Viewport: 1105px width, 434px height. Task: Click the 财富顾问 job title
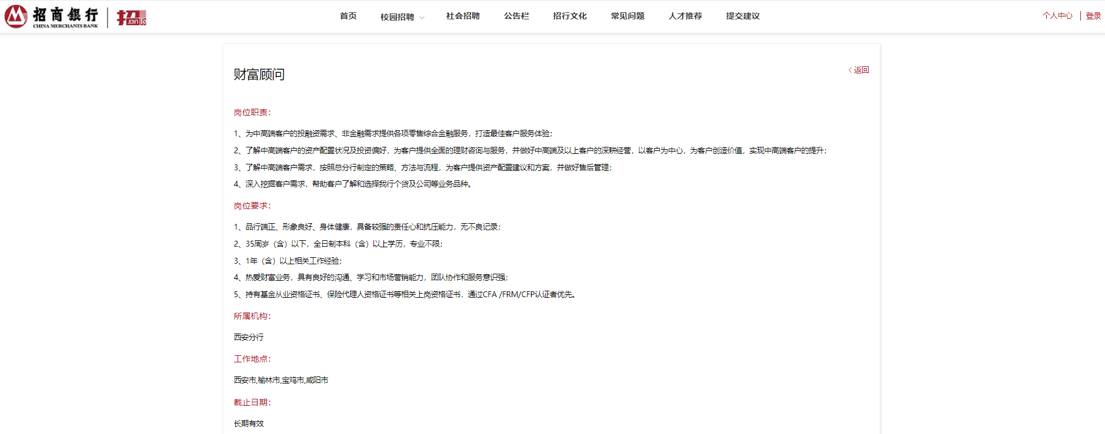(259, 75)
